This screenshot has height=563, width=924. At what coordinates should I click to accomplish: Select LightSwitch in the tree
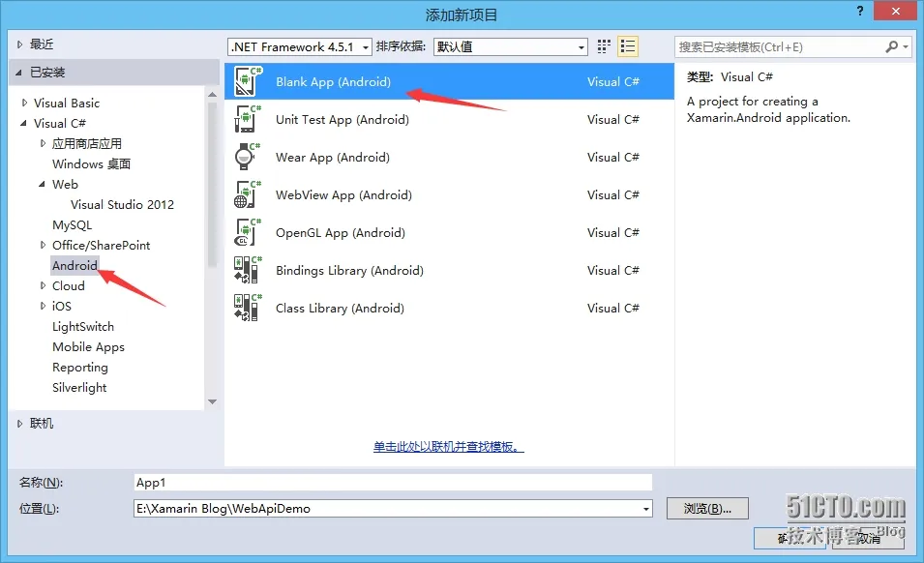(83, 326)
